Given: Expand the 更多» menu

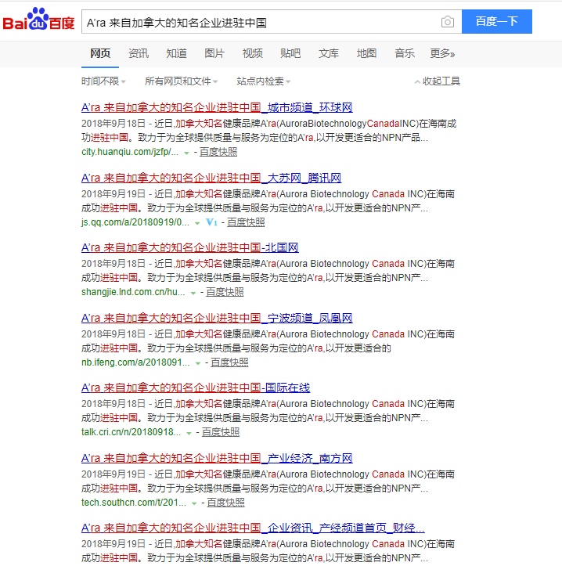Looking at the screenshot, I should click(x=442, y=53).
